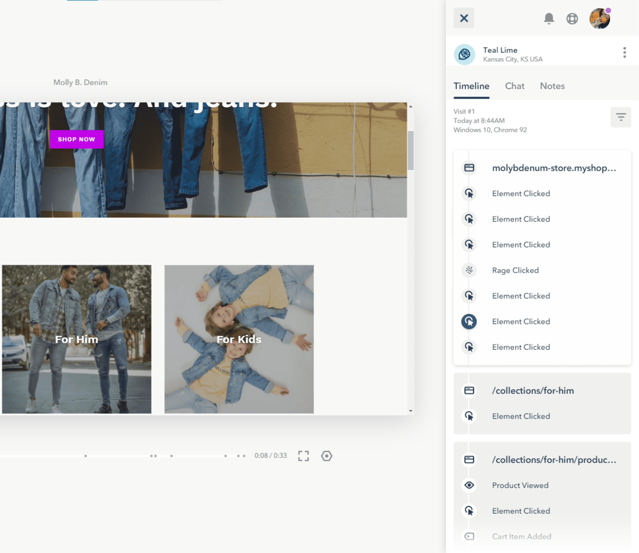Open the playback settings hexagon icon
Image resolution: width=639 pixels, height=553 pixels.
coord(327,456)
